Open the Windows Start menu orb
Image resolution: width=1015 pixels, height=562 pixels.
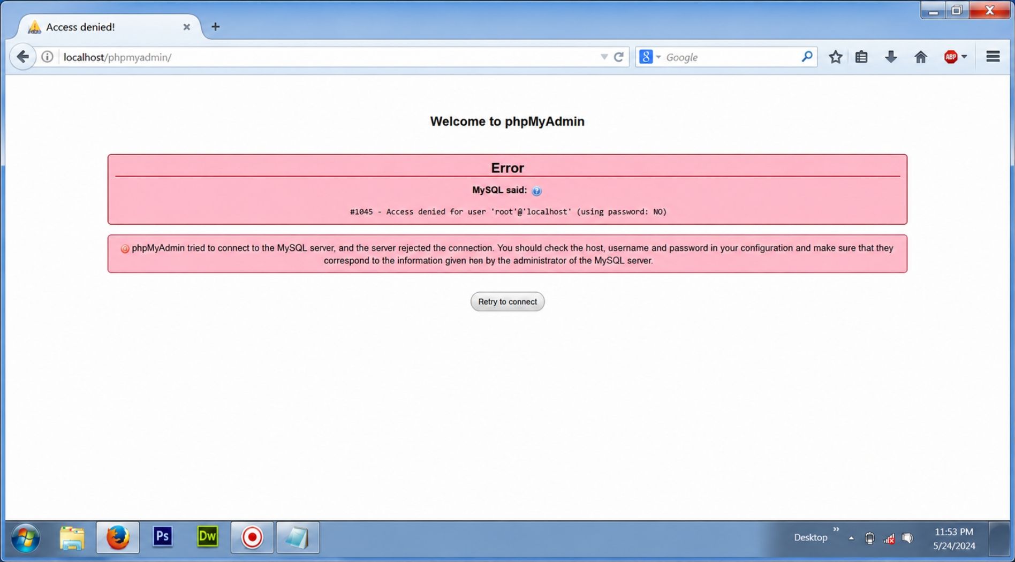(x=25, y=538)
